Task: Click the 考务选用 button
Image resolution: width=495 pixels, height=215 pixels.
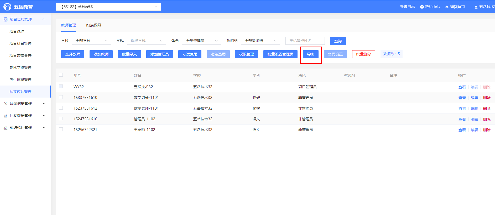Action: tap(218, 54)
